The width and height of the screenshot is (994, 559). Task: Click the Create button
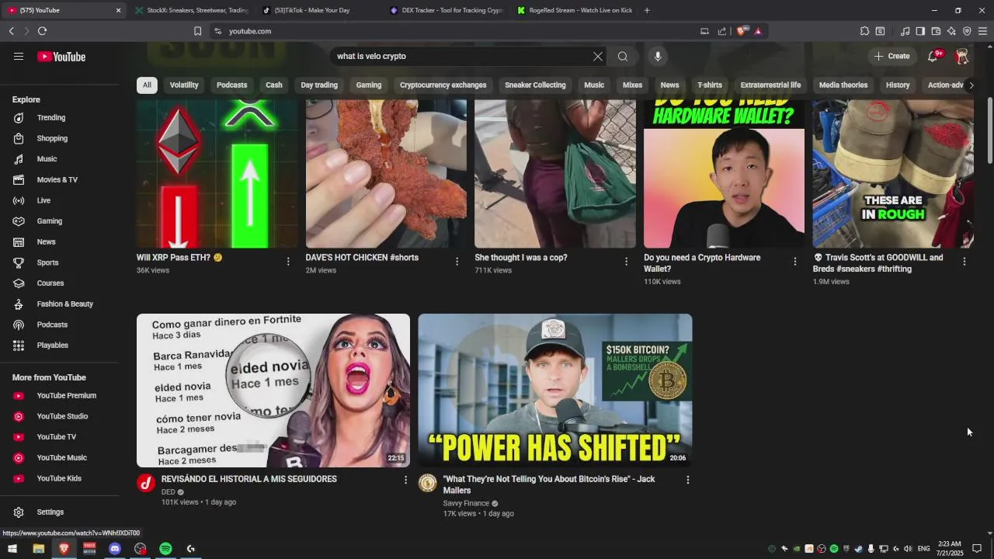(891, 56)
